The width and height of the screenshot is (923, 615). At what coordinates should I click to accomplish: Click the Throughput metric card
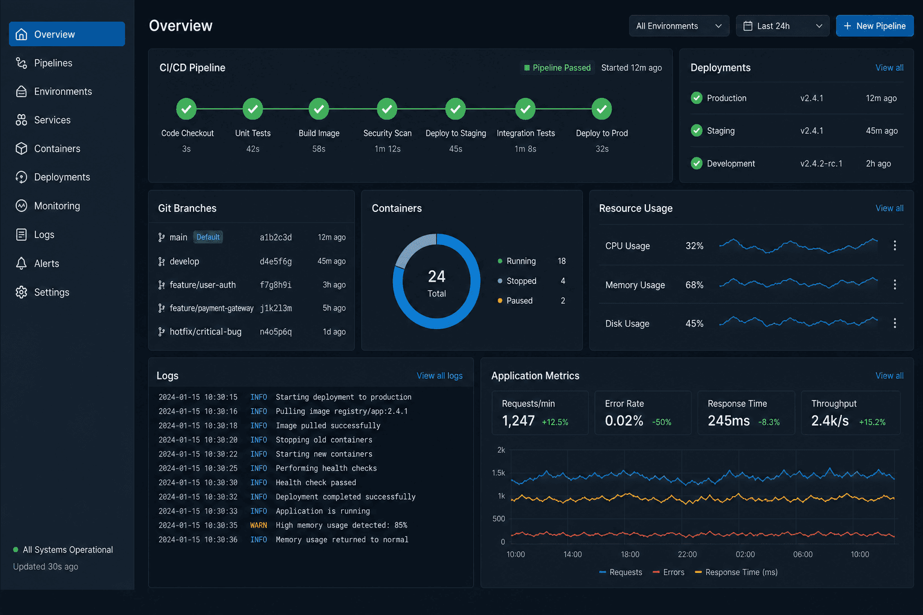(851, 413)
